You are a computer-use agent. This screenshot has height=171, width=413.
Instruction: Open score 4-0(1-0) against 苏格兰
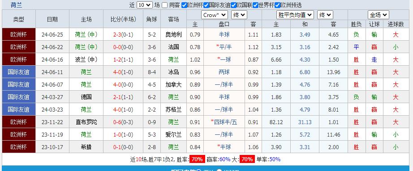point(123,109)
